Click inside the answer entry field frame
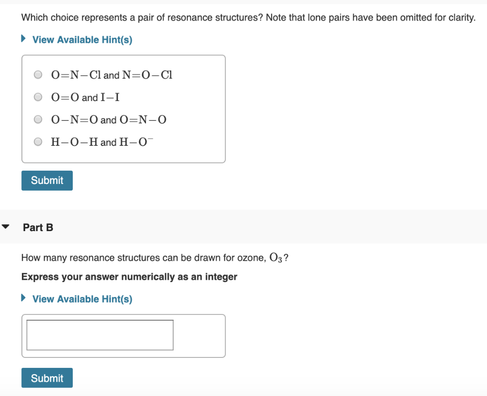 (100, 335)
